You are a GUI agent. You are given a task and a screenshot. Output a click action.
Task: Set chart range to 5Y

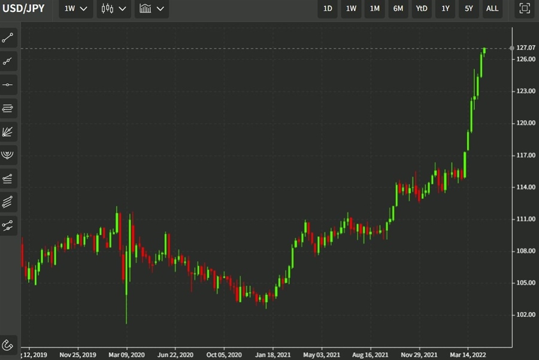pos(468,8)
